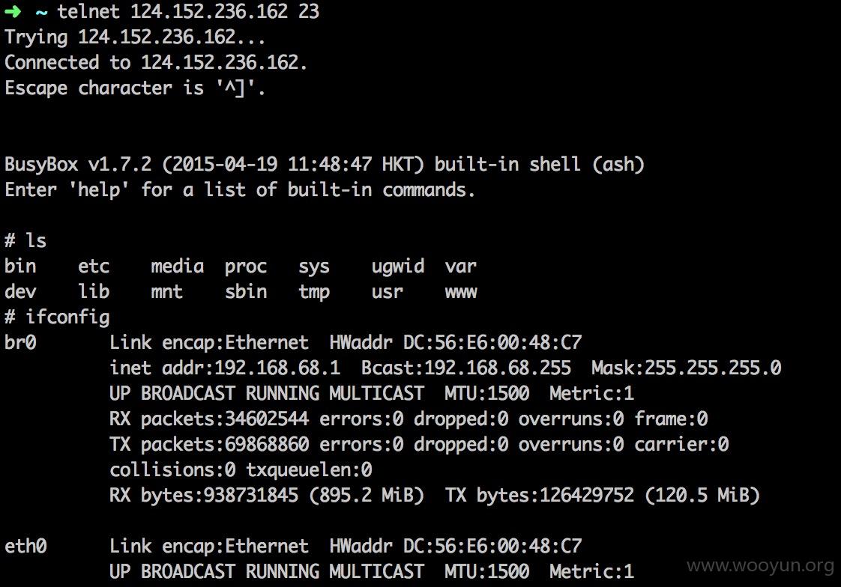Image resolution: width=841 pixels, height=587 pixels.
Task: Click the 'Connected to 124.152.236.162.' line
Action: 156,62
